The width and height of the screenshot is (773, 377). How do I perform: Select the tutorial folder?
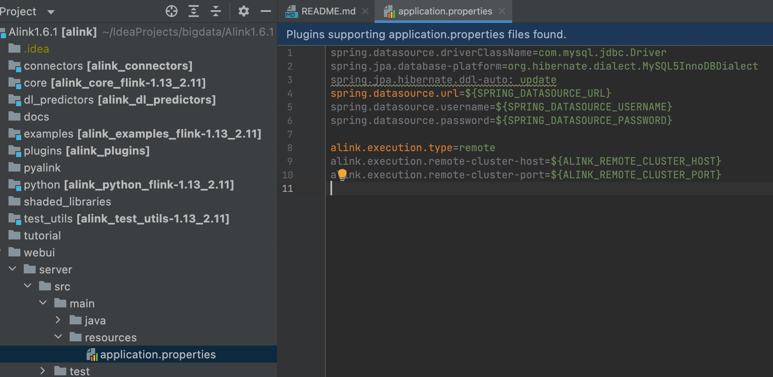[x=138, y=236]
